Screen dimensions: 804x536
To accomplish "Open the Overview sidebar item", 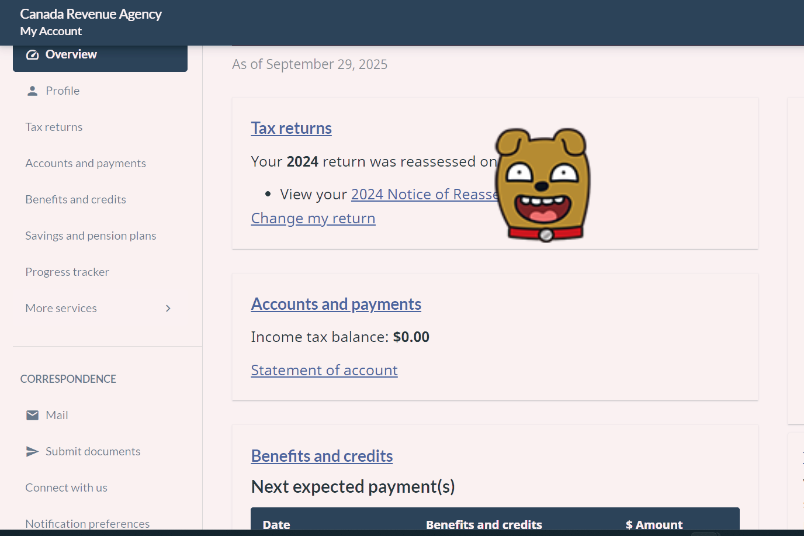I will click(x=100, y=57).
